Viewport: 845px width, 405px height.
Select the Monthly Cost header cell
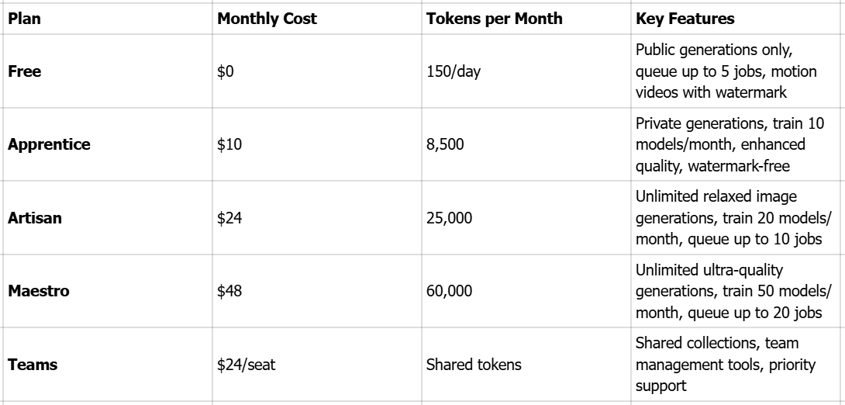(317, 19)
